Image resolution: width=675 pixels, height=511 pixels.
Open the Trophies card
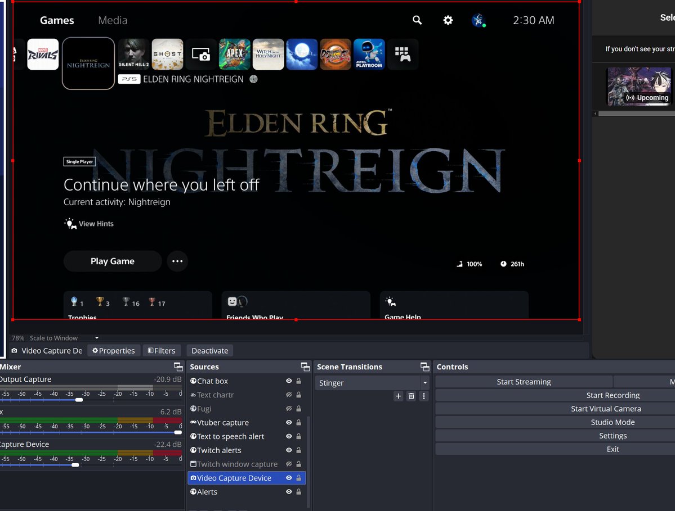pyautogui.click(x=138, y=305)
